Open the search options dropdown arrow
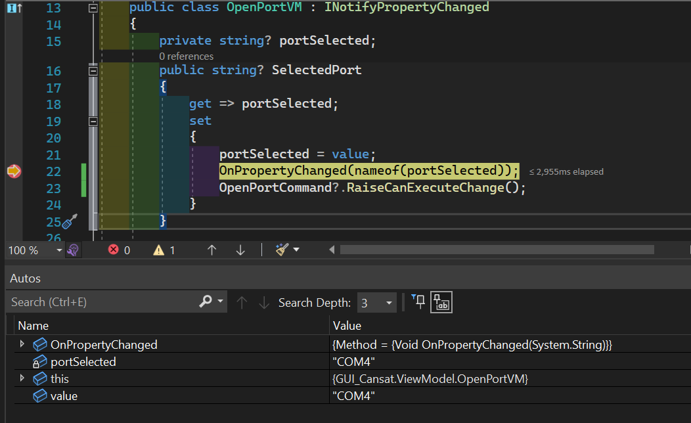 click(220, 301)
